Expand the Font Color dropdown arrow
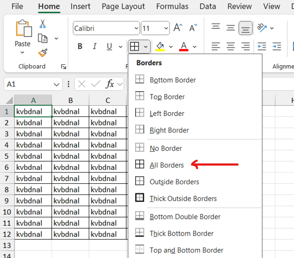The width and height of the screenshot is (294, 258). point(195,46)
